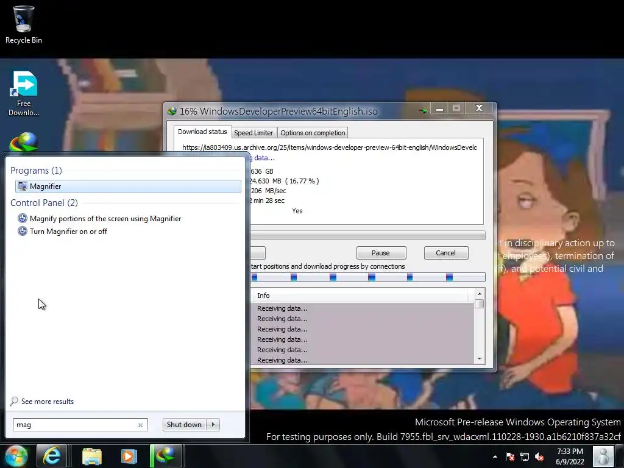Click the user picture tile in the taskbar corner

[x=603, y=456]
